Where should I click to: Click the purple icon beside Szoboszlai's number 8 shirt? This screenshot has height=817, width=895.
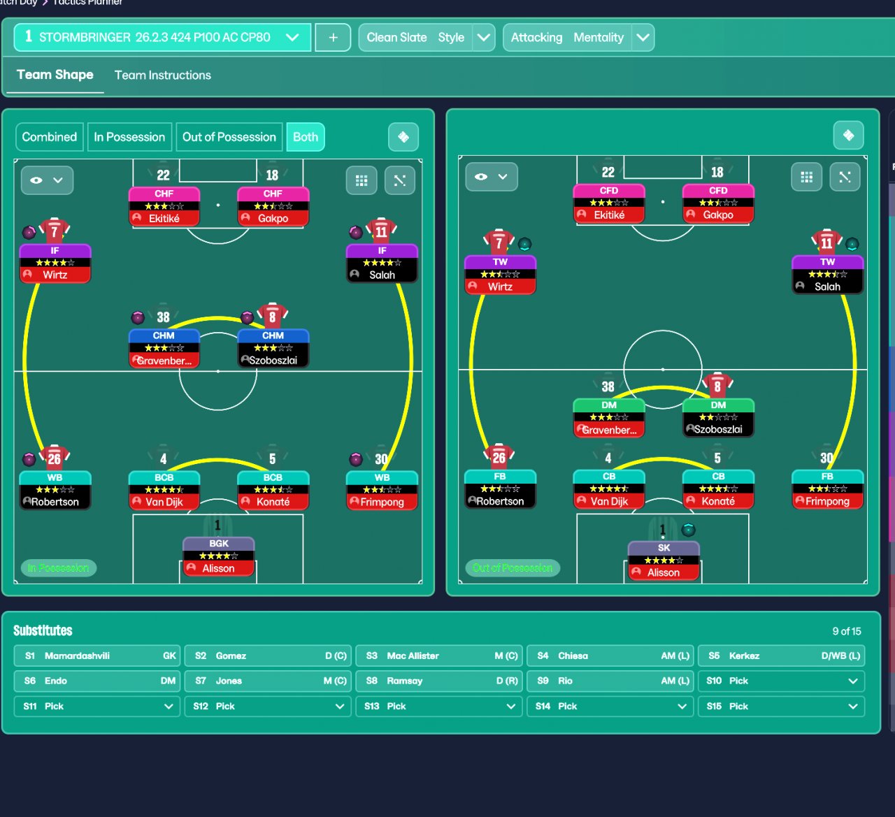pos(247,318)
